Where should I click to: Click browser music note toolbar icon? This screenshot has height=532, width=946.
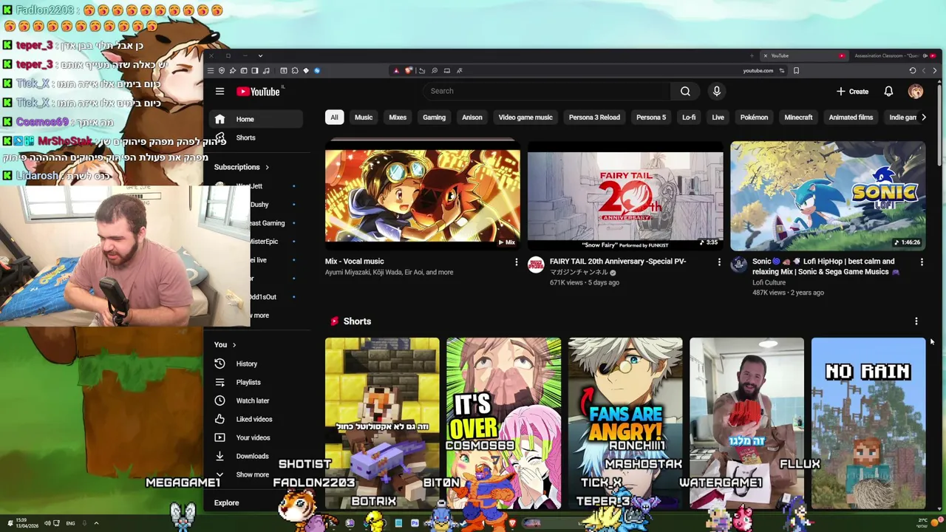266,71
